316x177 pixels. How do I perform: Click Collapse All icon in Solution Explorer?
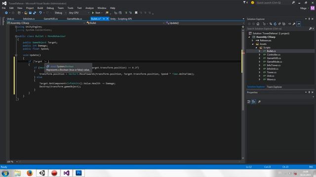click(279, 24)
